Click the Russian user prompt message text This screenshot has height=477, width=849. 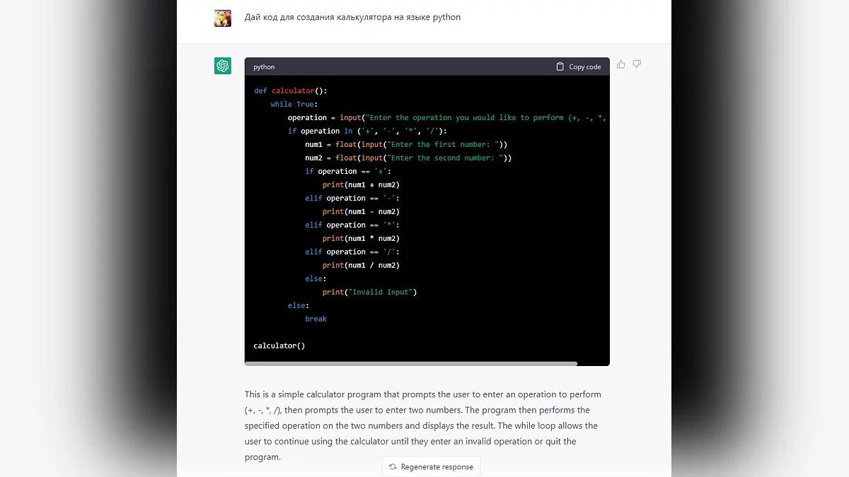pyautogui.click(x=352, y=17)
